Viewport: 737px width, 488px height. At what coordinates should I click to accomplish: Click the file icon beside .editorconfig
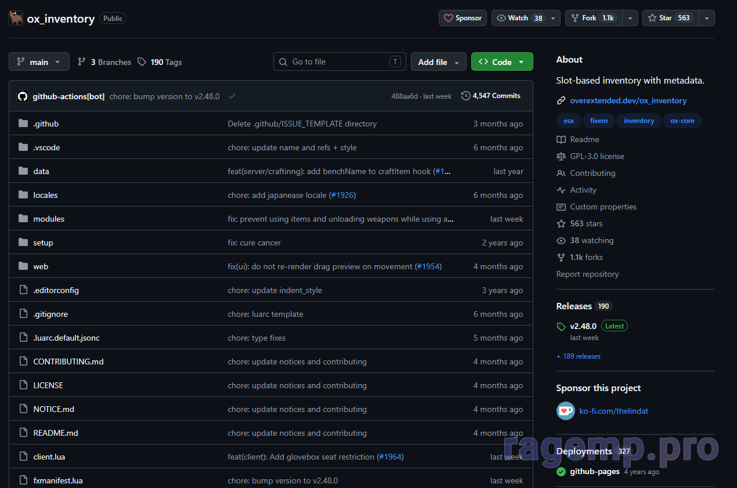(x=23, y=290)
